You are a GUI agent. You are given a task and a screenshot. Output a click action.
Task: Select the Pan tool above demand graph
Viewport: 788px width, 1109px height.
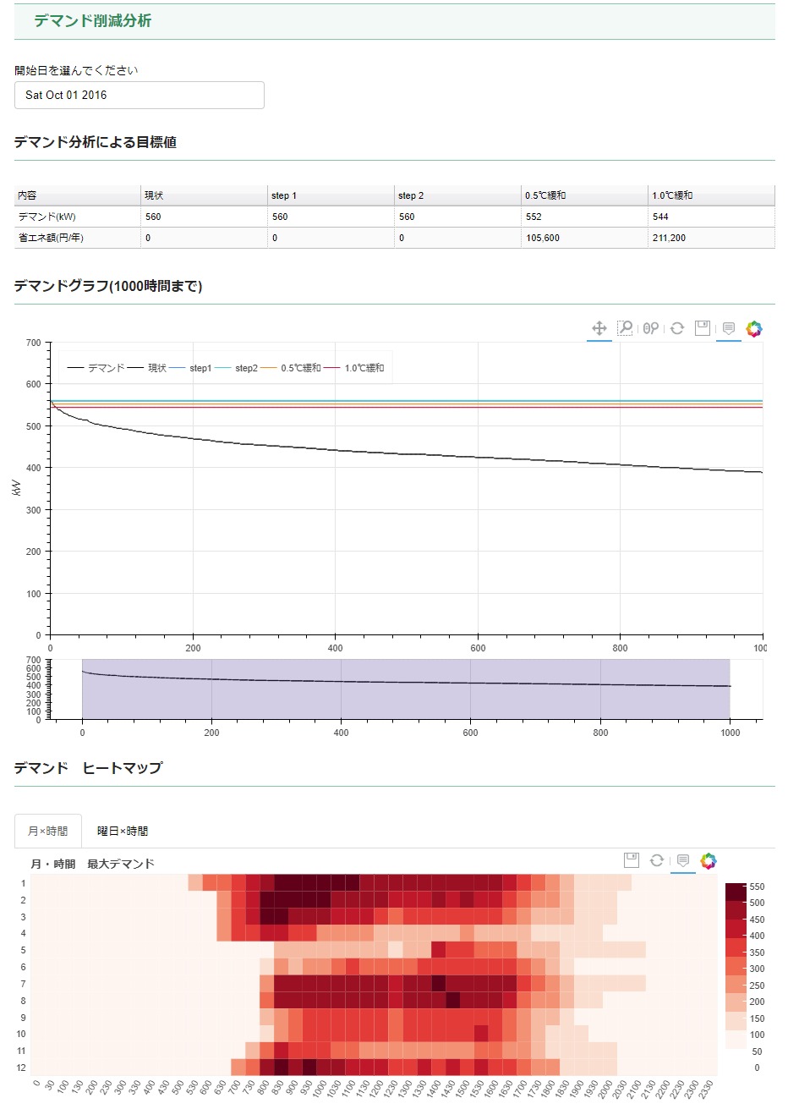[x=599, y=328]
